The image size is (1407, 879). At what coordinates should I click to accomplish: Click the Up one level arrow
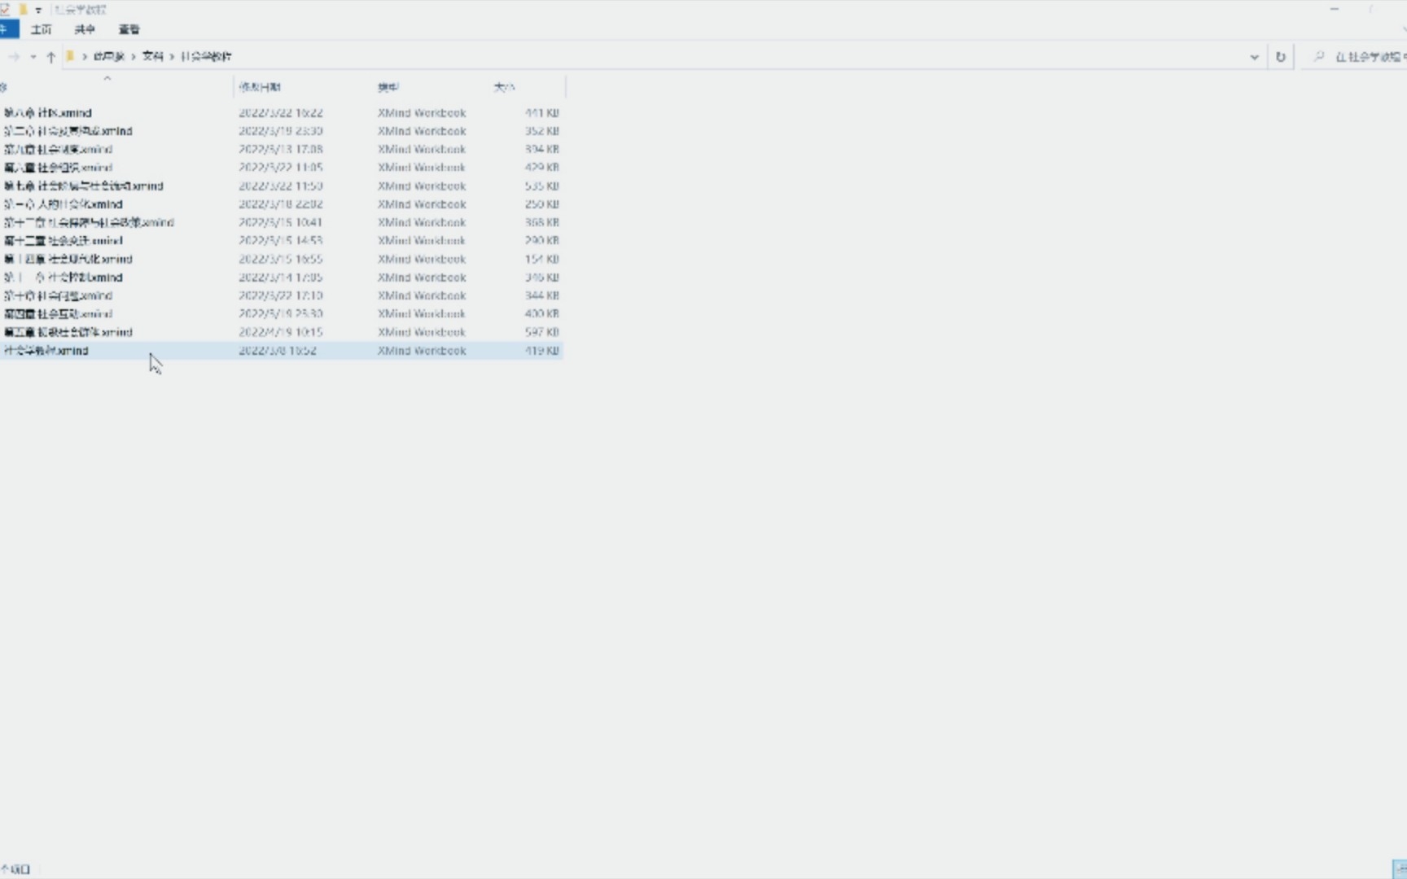(x=50, y=57)
